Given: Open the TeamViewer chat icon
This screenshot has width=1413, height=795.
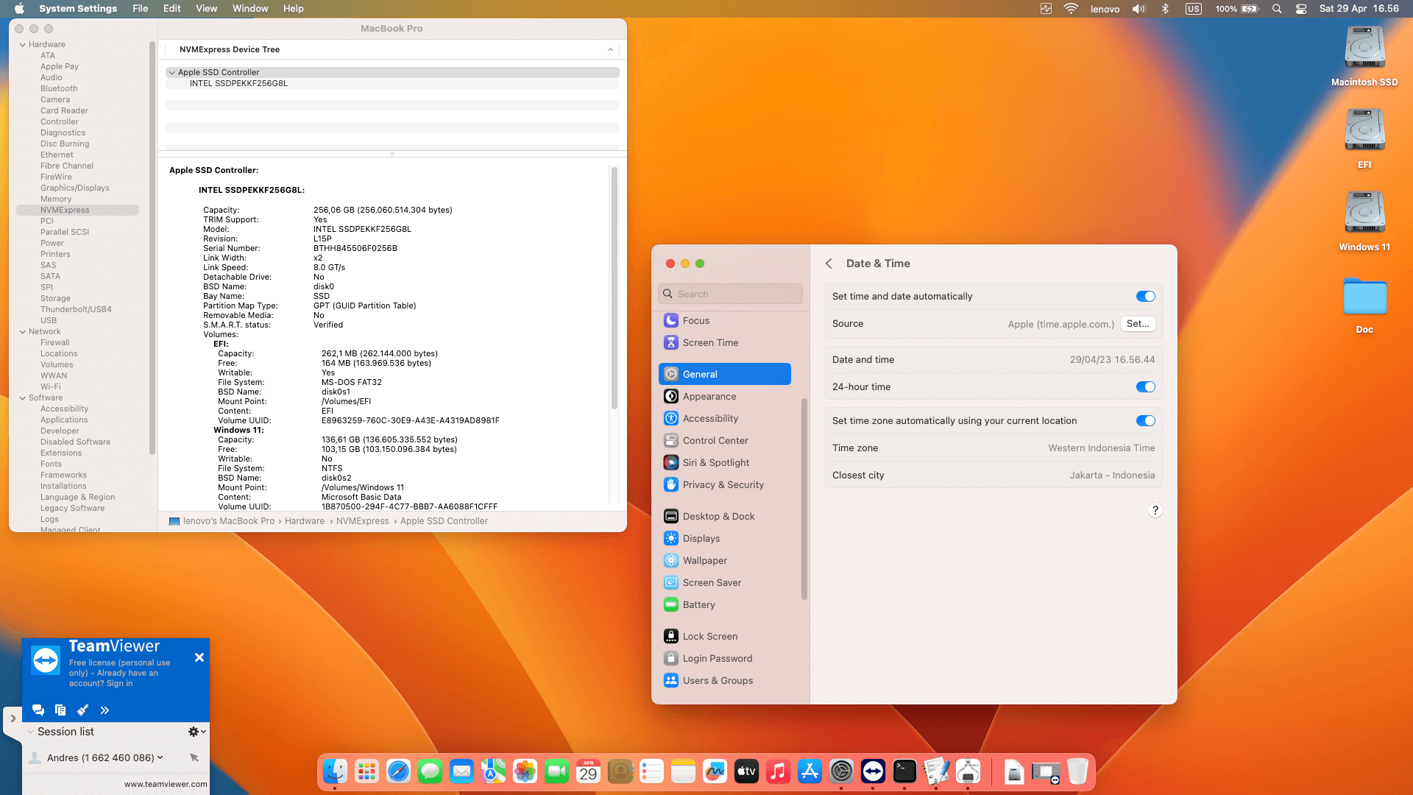Looking at the screenshot, I should click(x=38, y=710).
